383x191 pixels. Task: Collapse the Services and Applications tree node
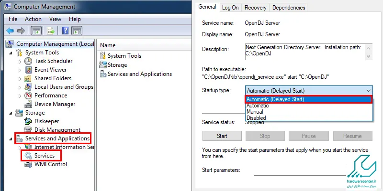(x=11, y=139)
